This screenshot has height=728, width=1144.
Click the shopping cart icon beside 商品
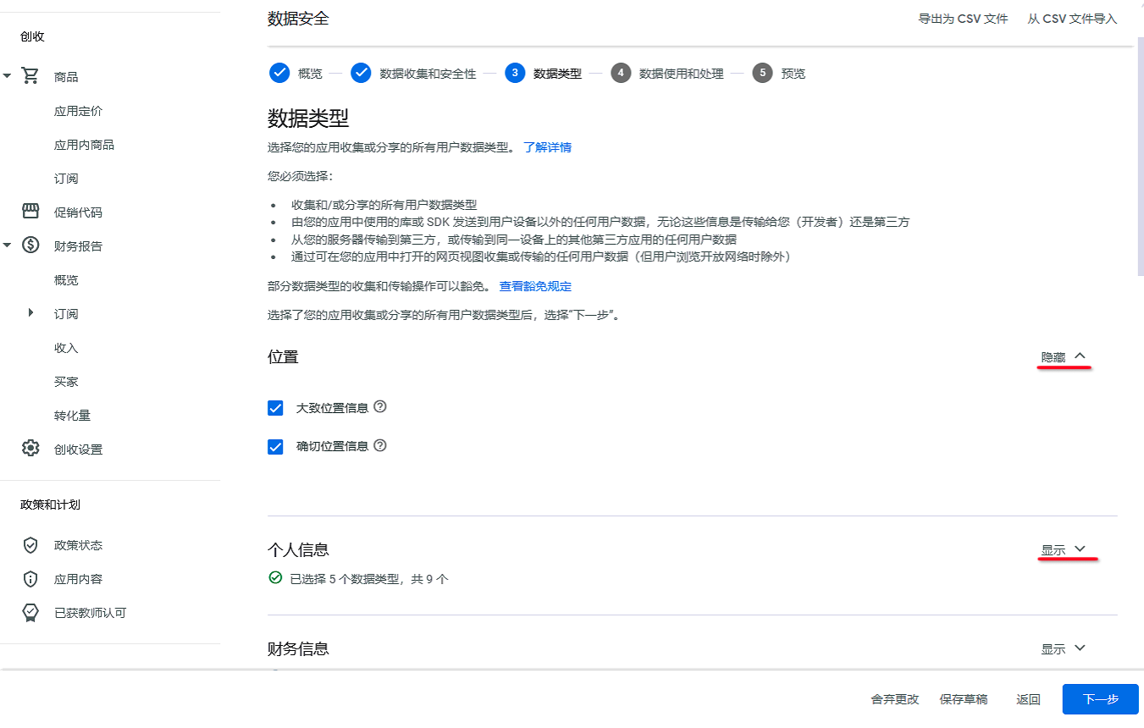click(30, 76)
